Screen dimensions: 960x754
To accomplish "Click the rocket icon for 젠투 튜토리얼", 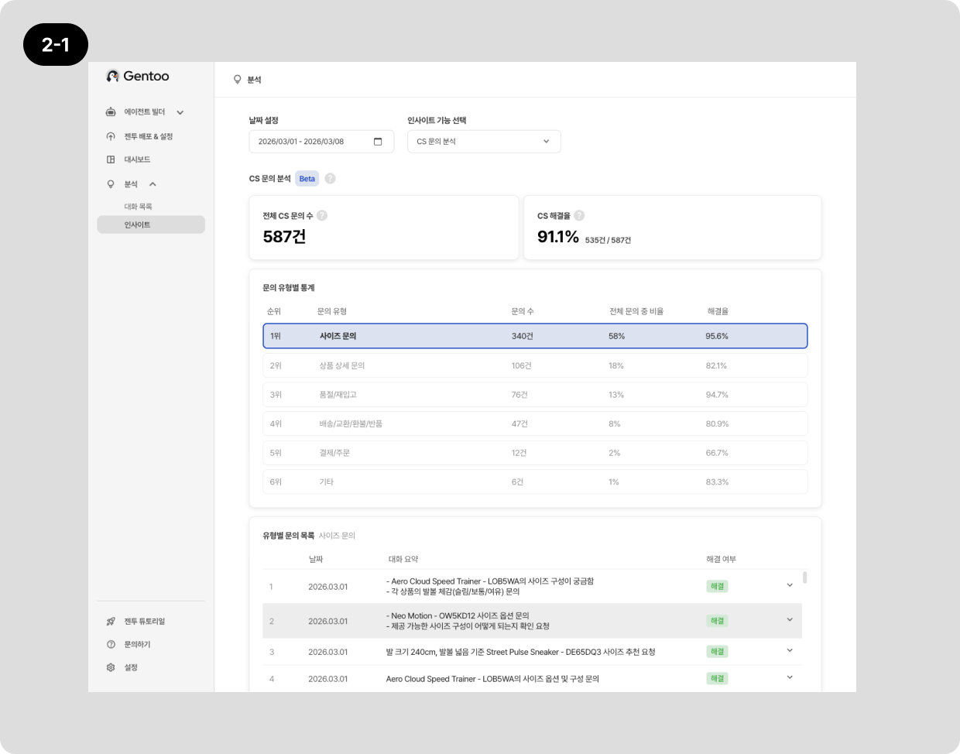I will (x=111, y=622).
